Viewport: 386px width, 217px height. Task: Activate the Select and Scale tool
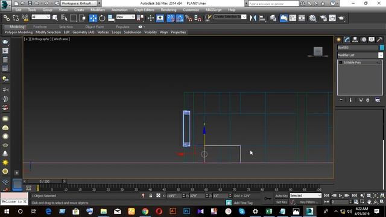pos(111,18)
